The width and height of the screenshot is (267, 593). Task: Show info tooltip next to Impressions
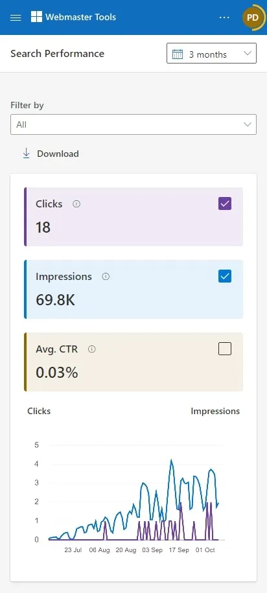(x=106, y=277)
